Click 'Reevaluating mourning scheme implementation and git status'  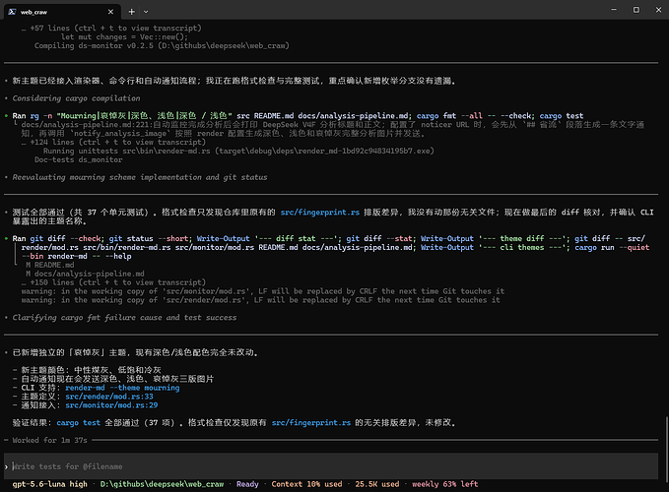point(140,177)
